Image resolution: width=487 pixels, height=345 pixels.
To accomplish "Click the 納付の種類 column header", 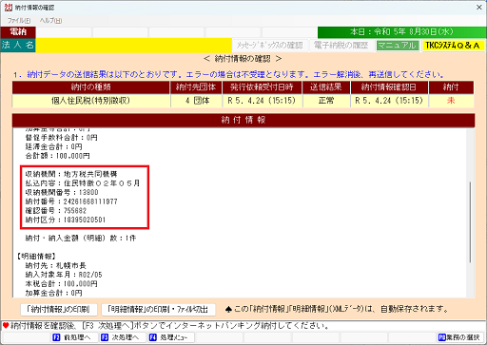I will click(91, 87).
